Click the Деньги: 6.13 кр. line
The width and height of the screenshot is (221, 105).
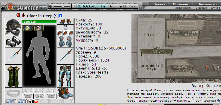click(x=91, y=68)
